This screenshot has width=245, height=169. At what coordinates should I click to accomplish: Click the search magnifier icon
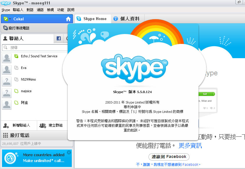coord(6,47)
